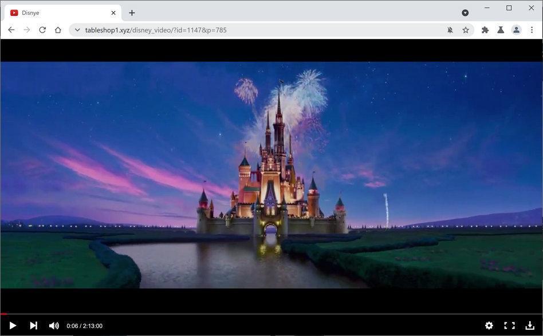Expand site info dropdown in address bar

[77, 30]
